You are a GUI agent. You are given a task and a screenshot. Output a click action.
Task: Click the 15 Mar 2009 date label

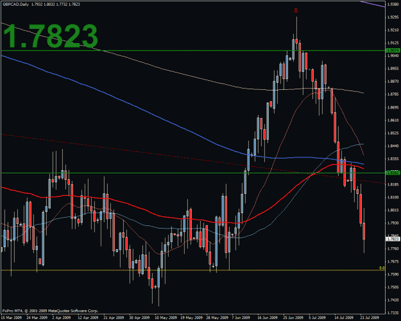pos(10,318)
